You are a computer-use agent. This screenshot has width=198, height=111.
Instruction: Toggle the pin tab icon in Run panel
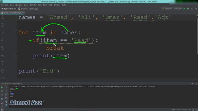[2, 103]
